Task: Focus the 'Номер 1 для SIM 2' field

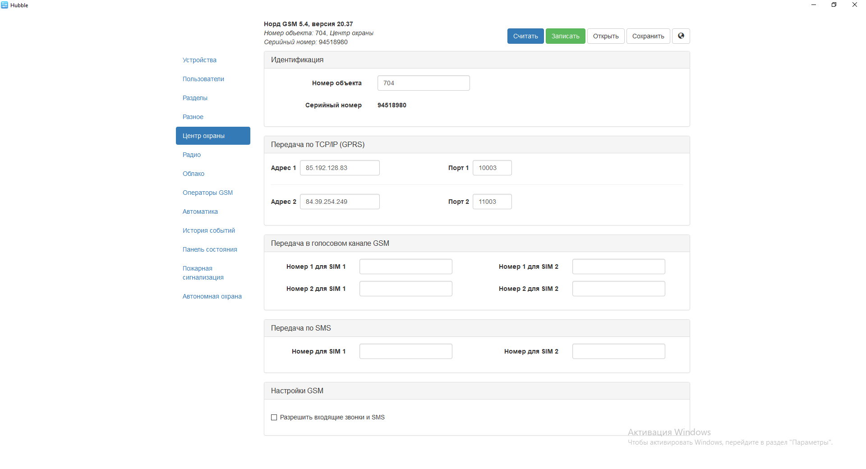Action: 619,267
